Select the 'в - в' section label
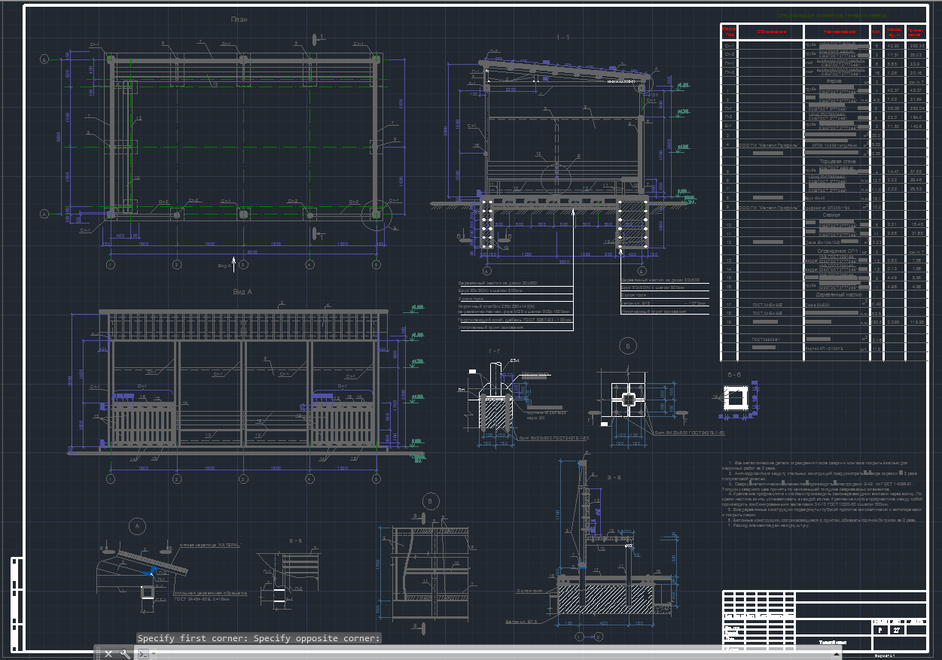Screen dimensions: 942x660 [296, 540]
